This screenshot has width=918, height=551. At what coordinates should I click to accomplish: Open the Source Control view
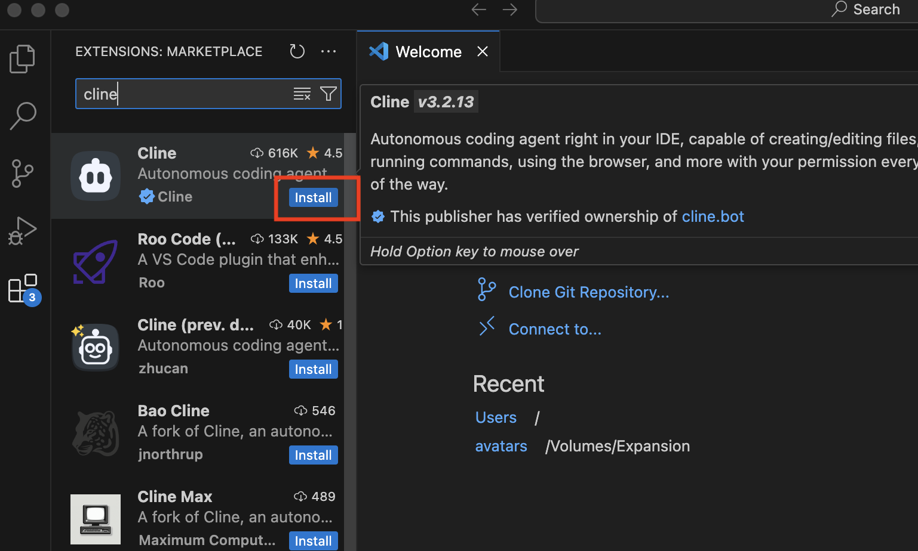23,174
